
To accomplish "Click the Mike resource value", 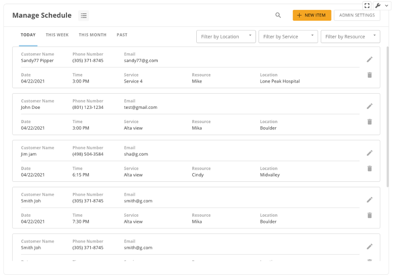I will point(197,82).
